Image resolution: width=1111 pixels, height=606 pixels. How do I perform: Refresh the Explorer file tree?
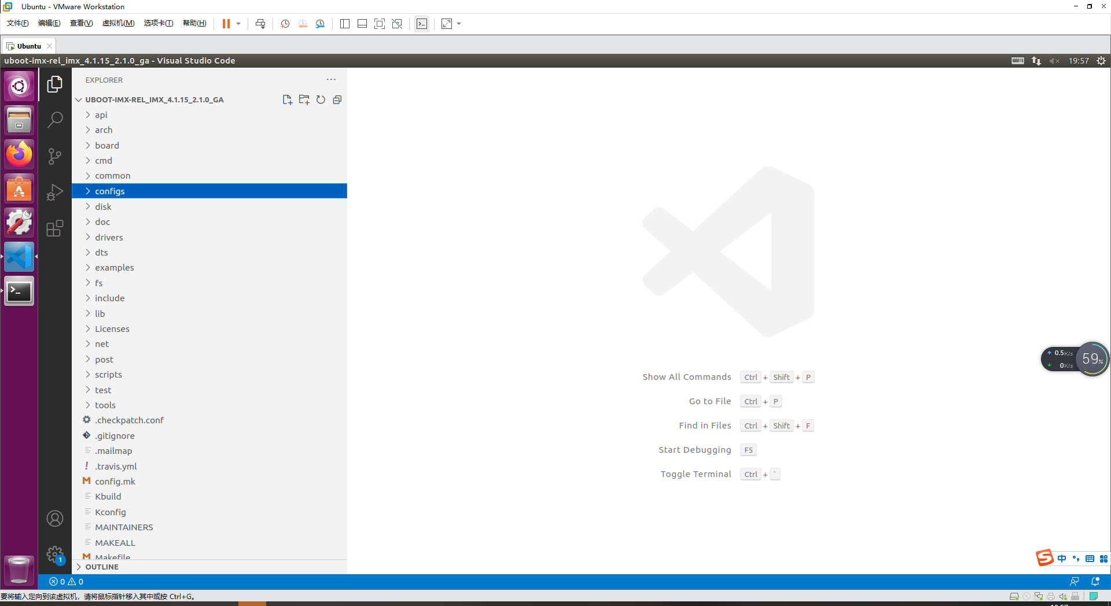(x=321, y=99)
